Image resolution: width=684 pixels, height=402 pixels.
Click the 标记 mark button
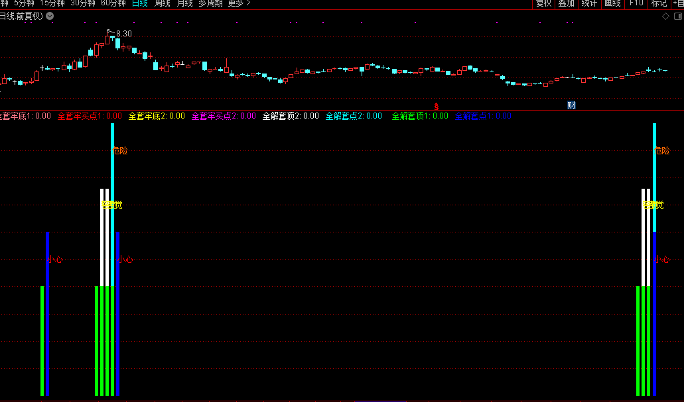[659, 3]
